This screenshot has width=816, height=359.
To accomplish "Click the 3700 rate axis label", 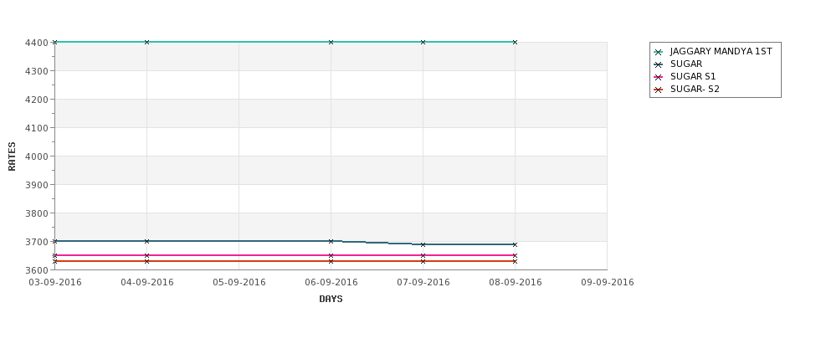I will pos(37,242).
